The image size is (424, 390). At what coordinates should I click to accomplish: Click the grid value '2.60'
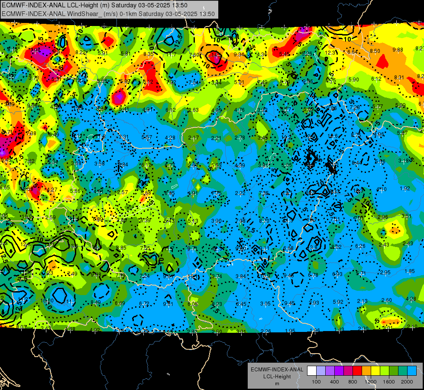click(x=387, y=300)
